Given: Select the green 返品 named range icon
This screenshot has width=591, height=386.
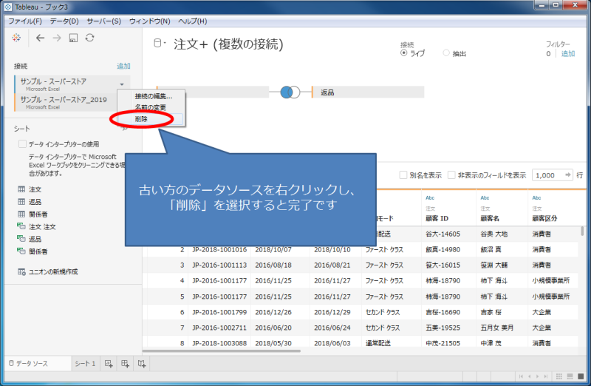Looking at the screenshot, I should pos(21,239).
